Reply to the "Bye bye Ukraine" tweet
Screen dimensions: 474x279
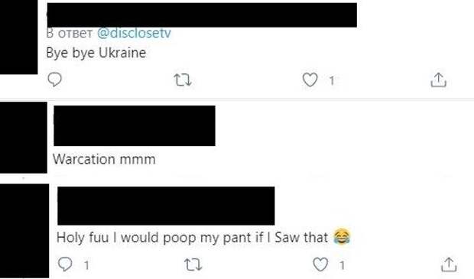tap(55, 79)
